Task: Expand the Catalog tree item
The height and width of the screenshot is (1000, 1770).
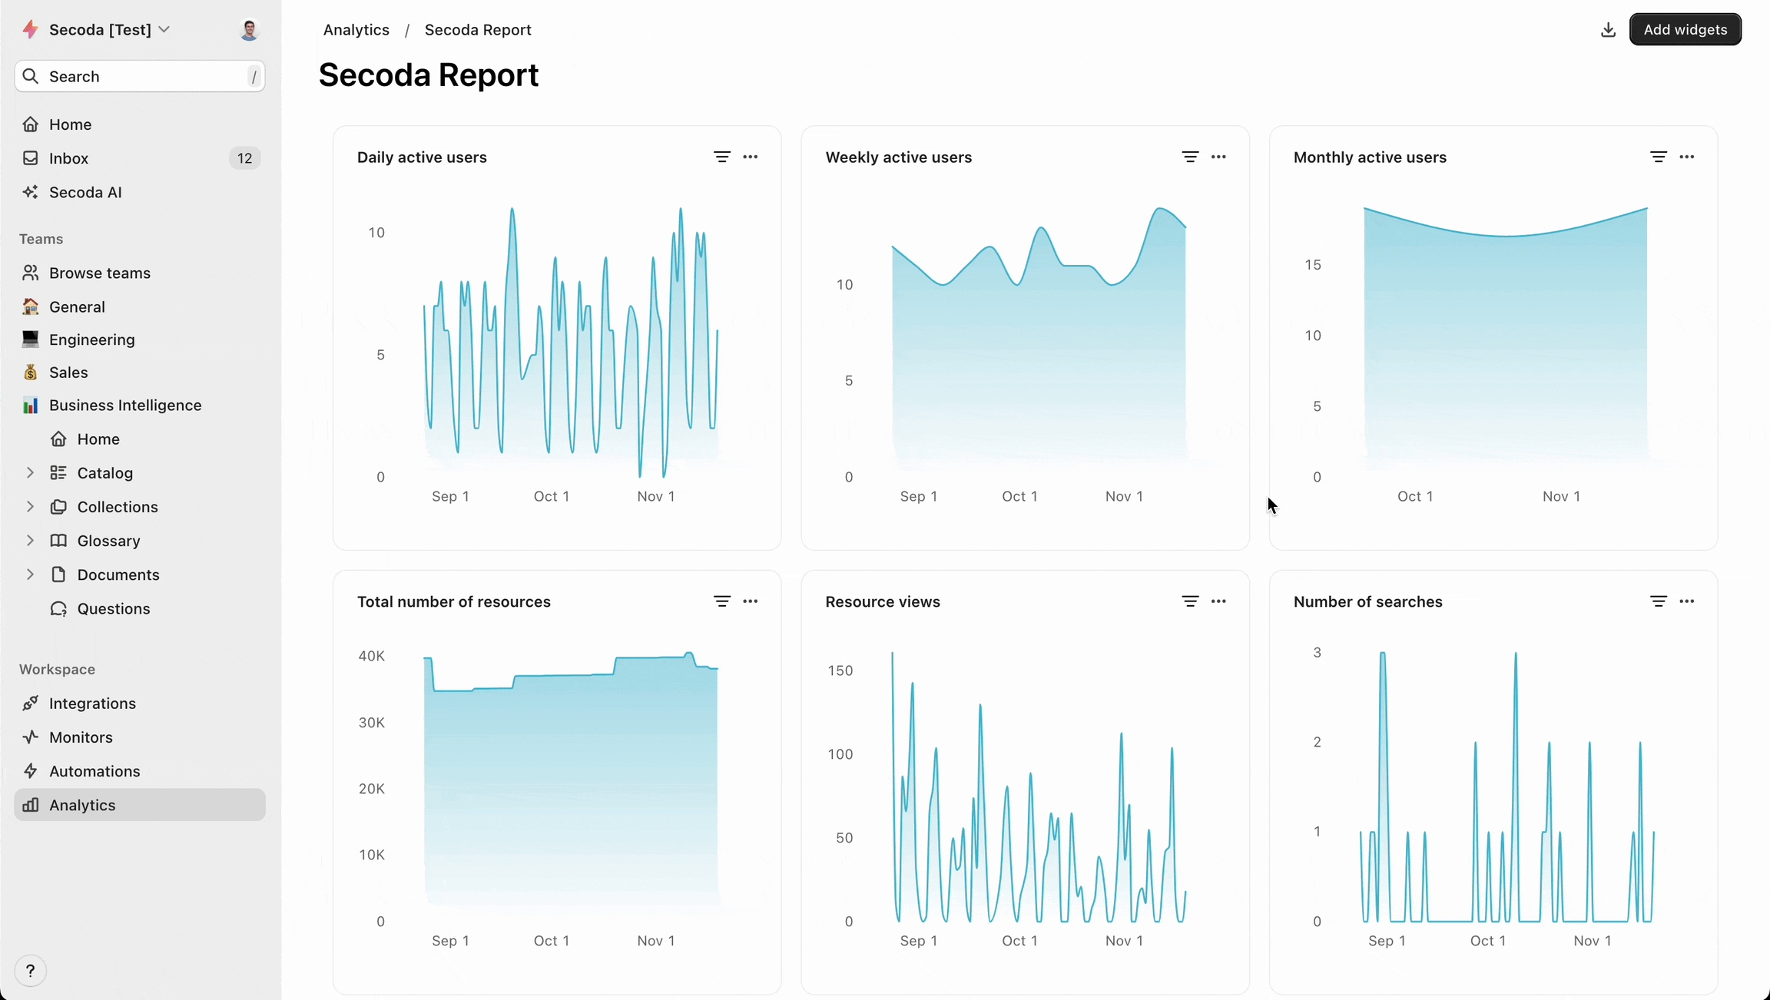Action: click(x=30, y=472)
